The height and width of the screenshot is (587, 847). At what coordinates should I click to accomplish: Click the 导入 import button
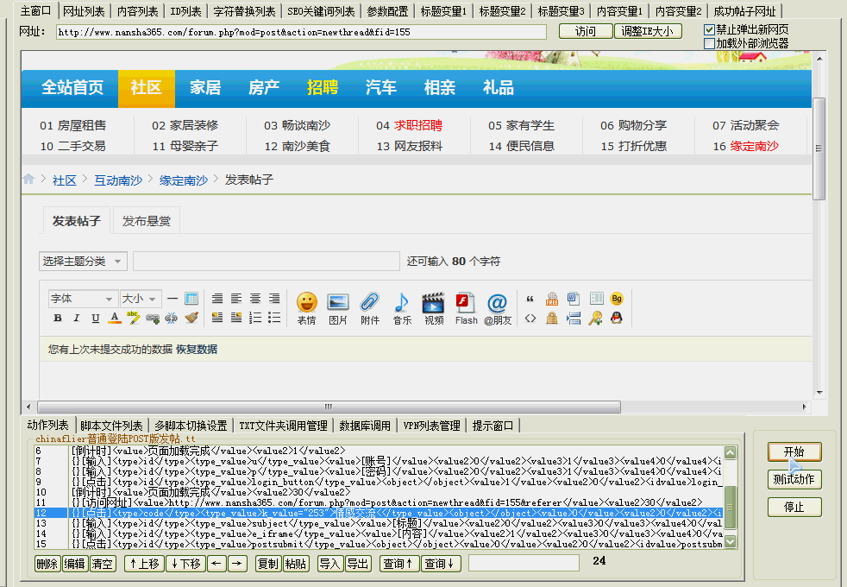pyautogui.click(x=329, y=564)
